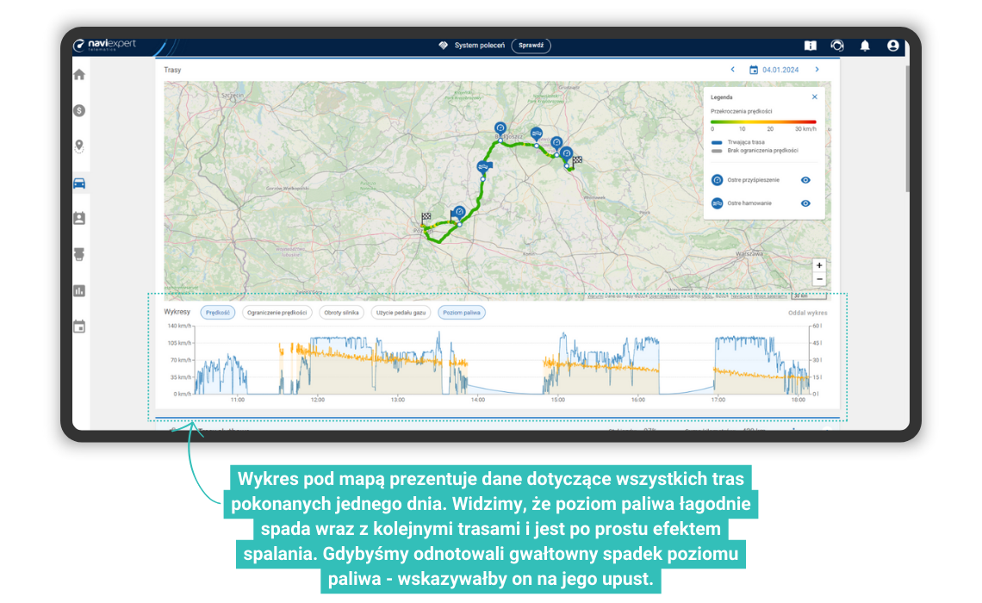The height and width of the screenshot is (603, 982).
Task: Open the statistics bar chart icon
Action: pyautogui.click(x=79, y=291)
